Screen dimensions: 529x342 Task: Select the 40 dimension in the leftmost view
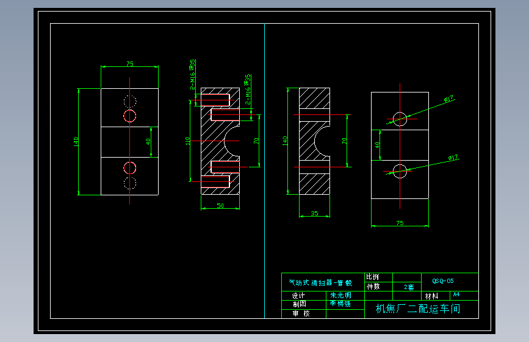click(x=148, y=142)
